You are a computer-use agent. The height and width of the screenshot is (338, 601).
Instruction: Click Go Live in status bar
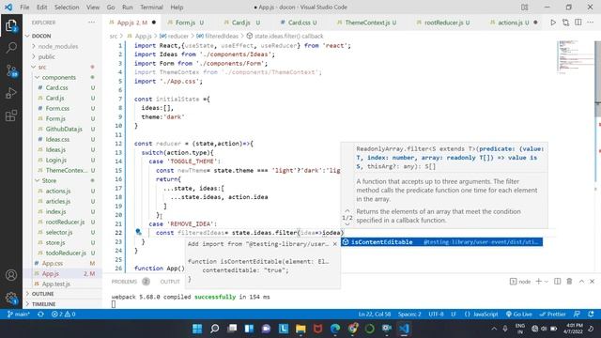518,314
